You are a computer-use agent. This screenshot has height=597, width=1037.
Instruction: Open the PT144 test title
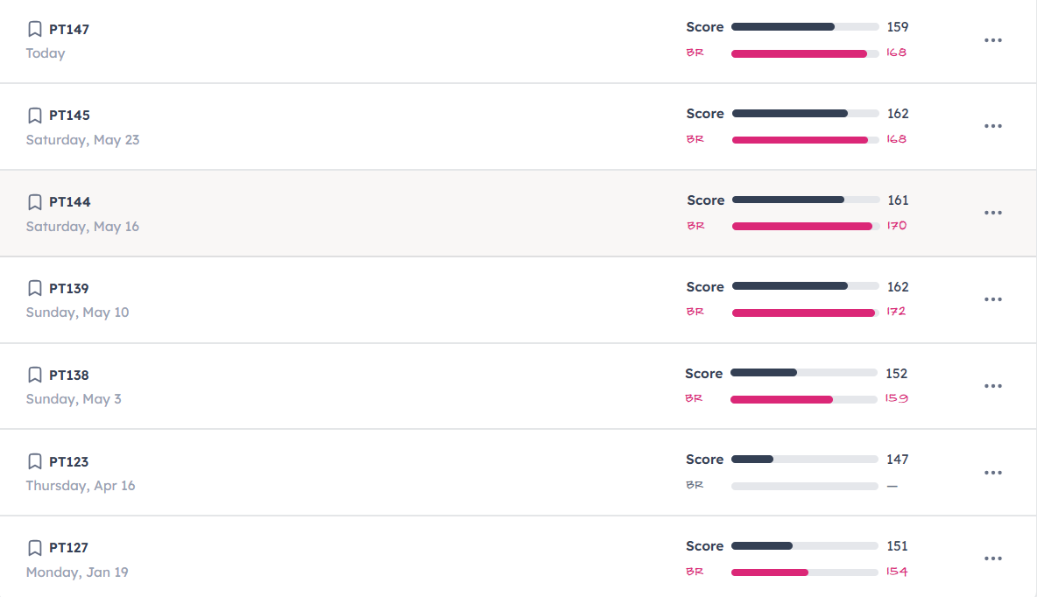(x=69, y=201)
